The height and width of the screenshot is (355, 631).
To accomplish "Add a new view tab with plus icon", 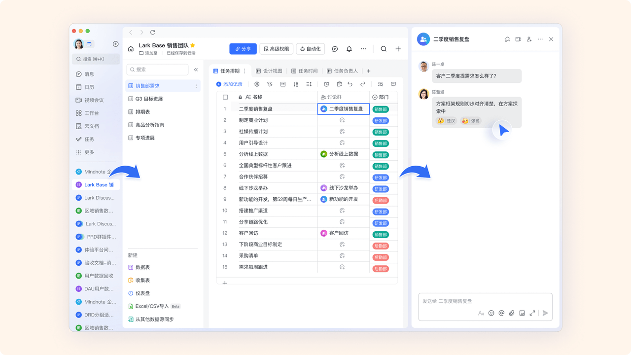I will coord(368,71).
